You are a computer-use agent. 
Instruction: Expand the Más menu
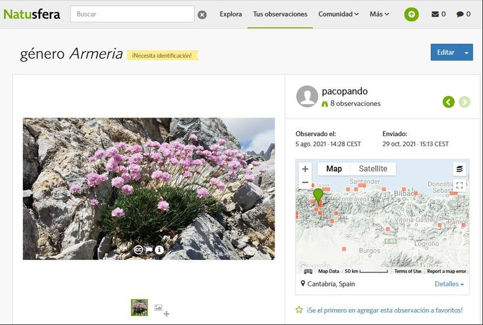click(379, 14)
